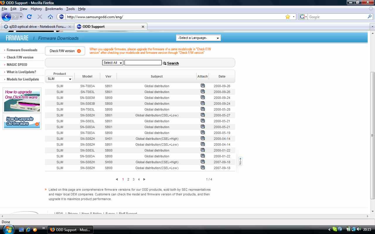Open the list all tabs dropdown
Image resolution: width=375 pixels, height=234 pixels.
[x=372, y=27]
